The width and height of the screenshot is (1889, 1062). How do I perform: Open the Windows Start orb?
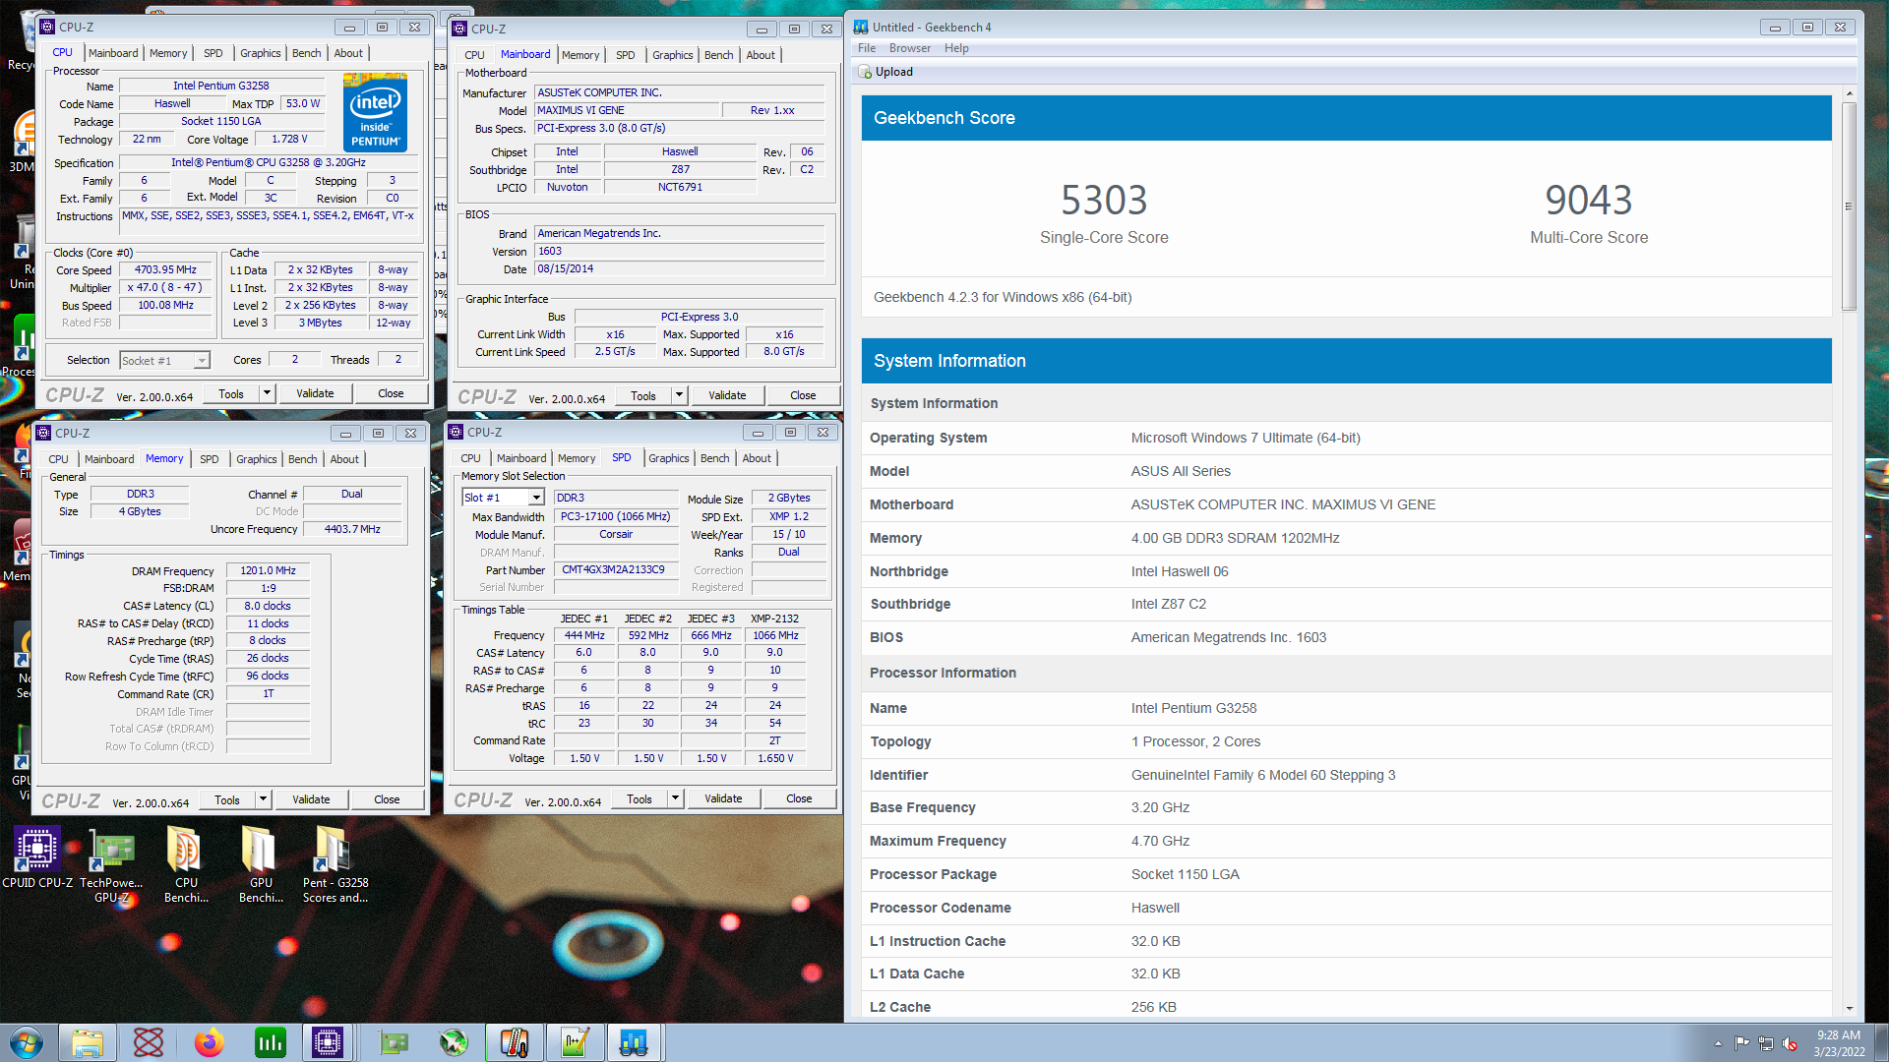click(x=27, y=1042)
